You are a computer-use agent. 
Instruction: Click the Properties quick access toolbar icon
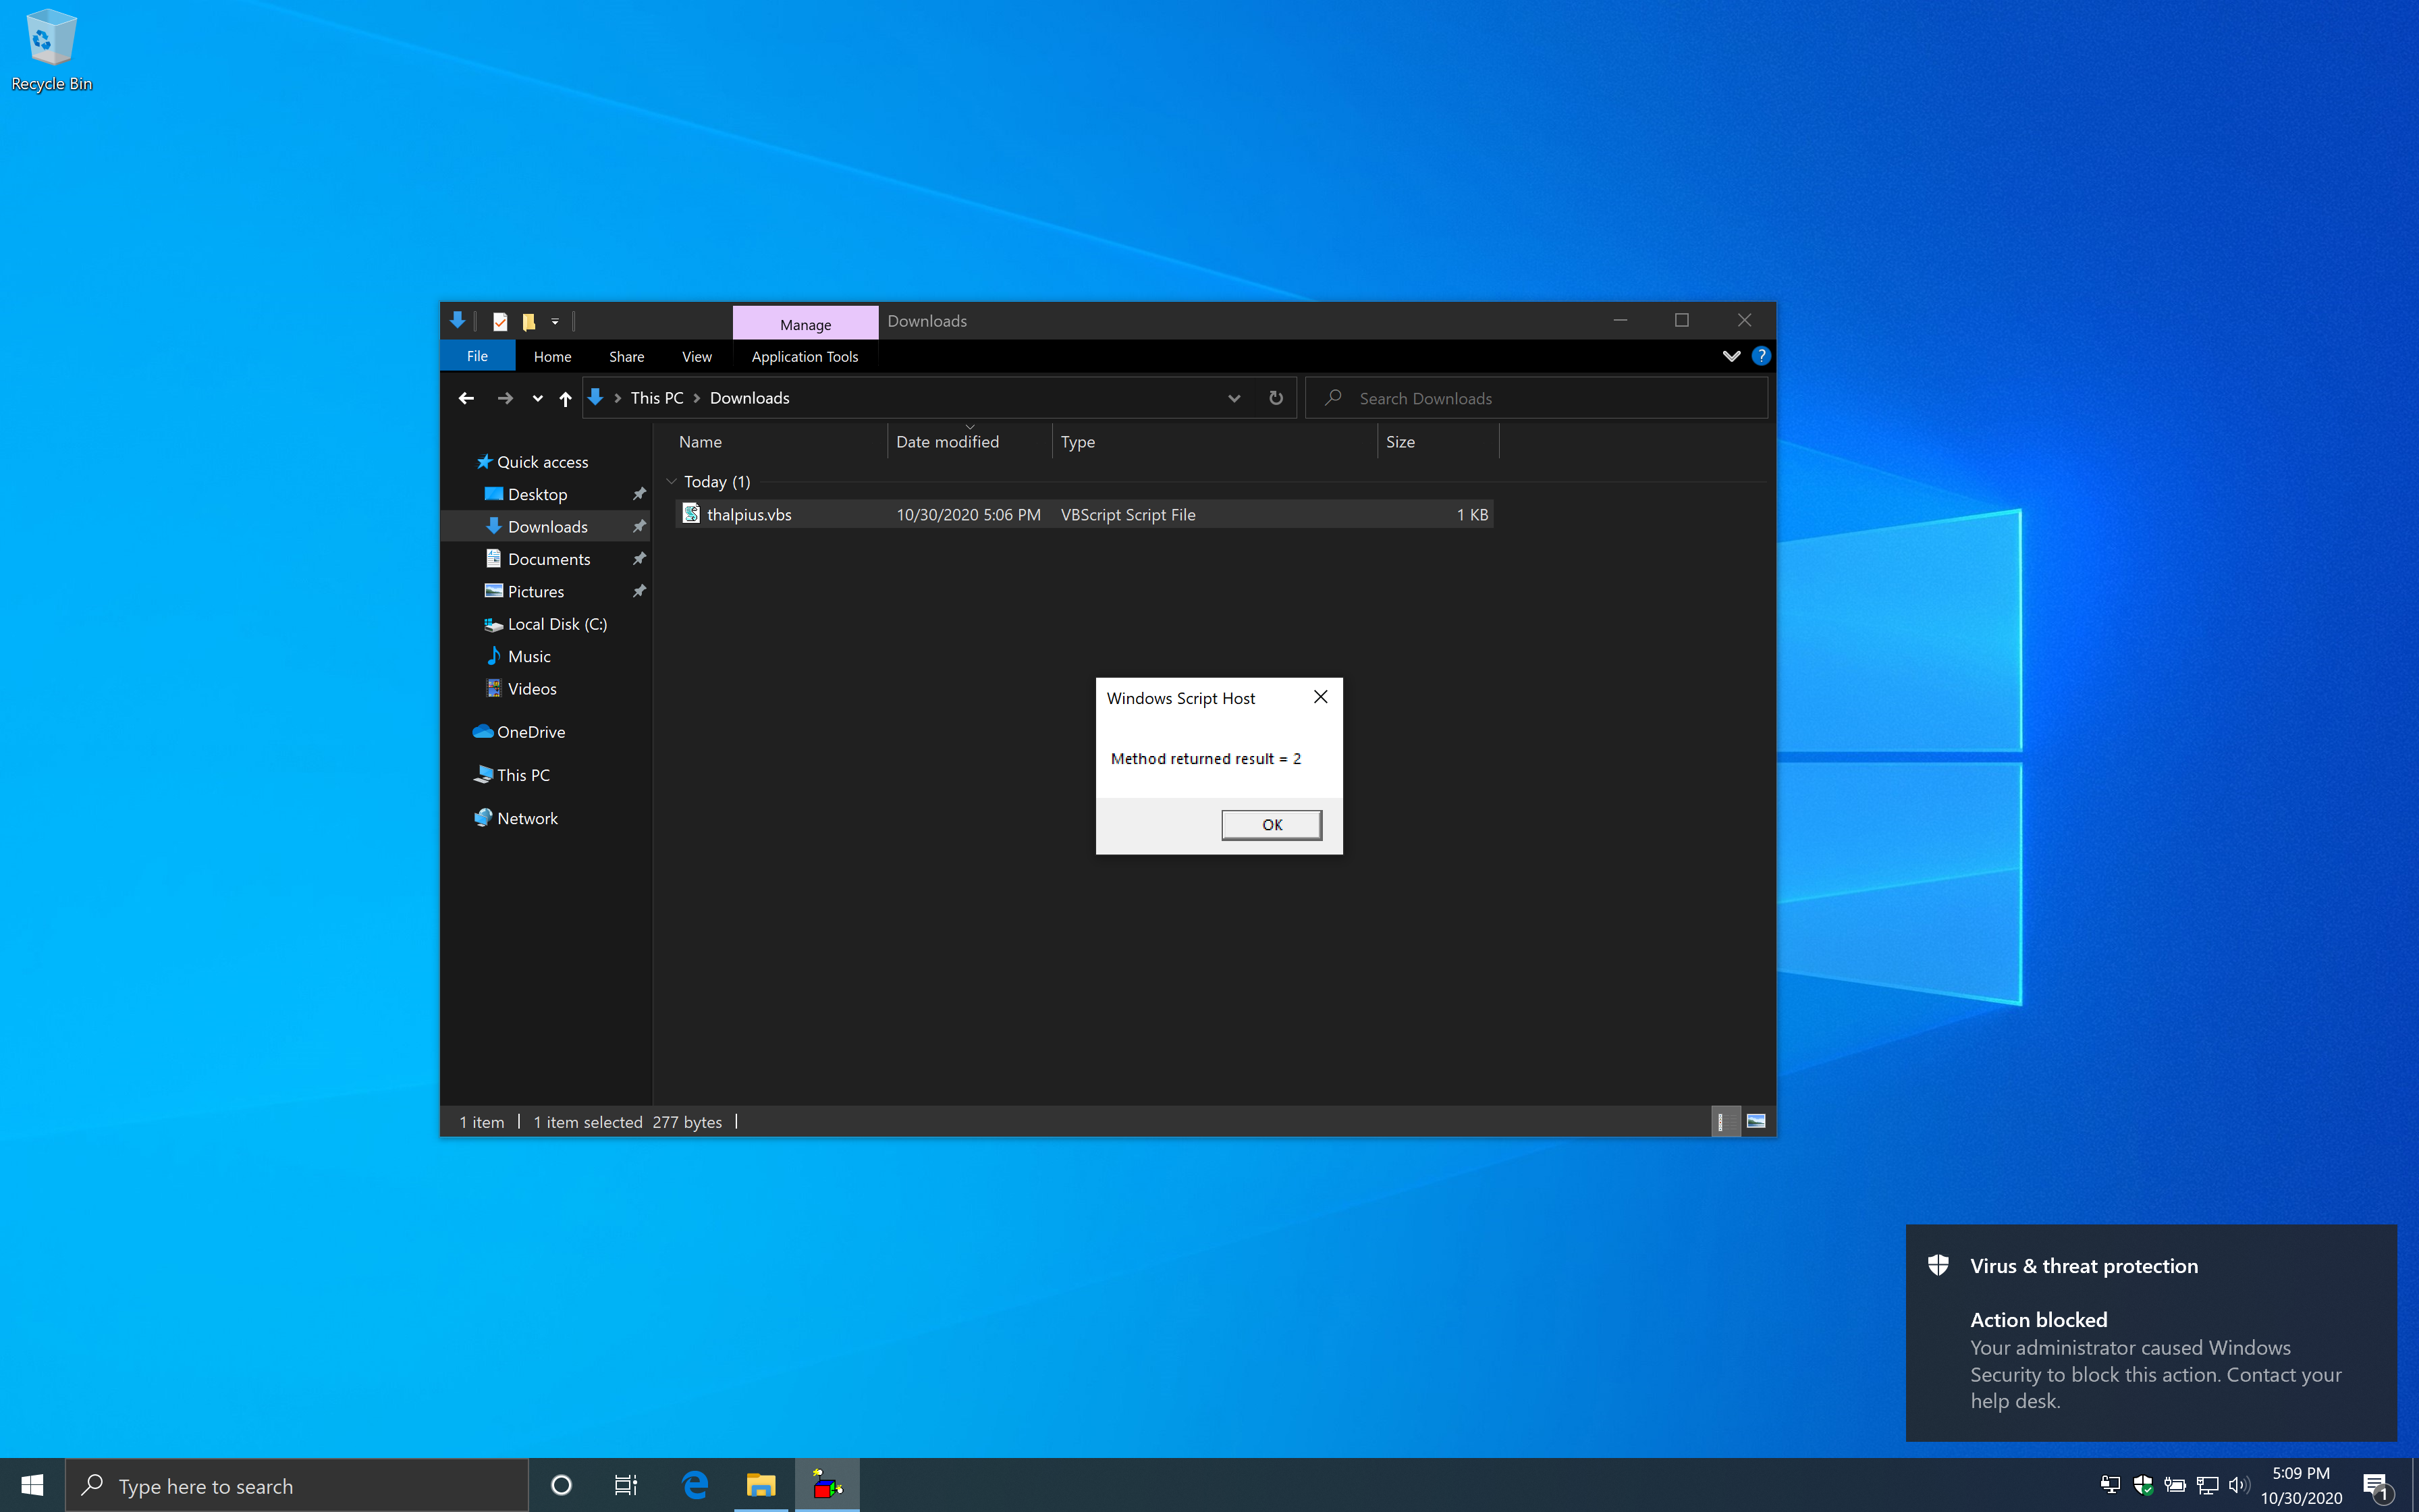tap(501, 321)
